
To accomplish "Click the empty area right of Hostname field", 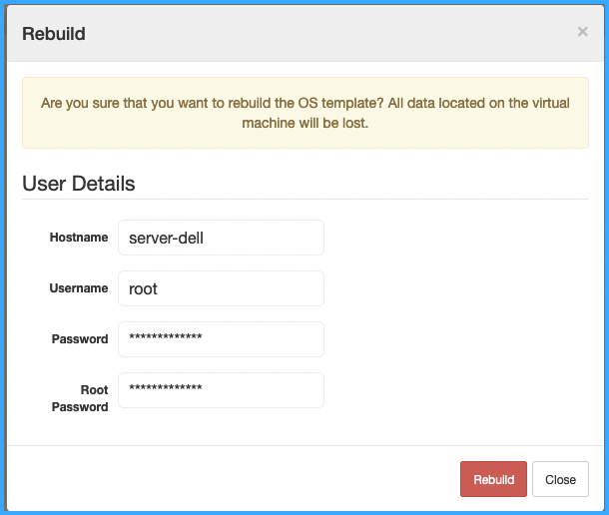I will [x=456, y=238].
